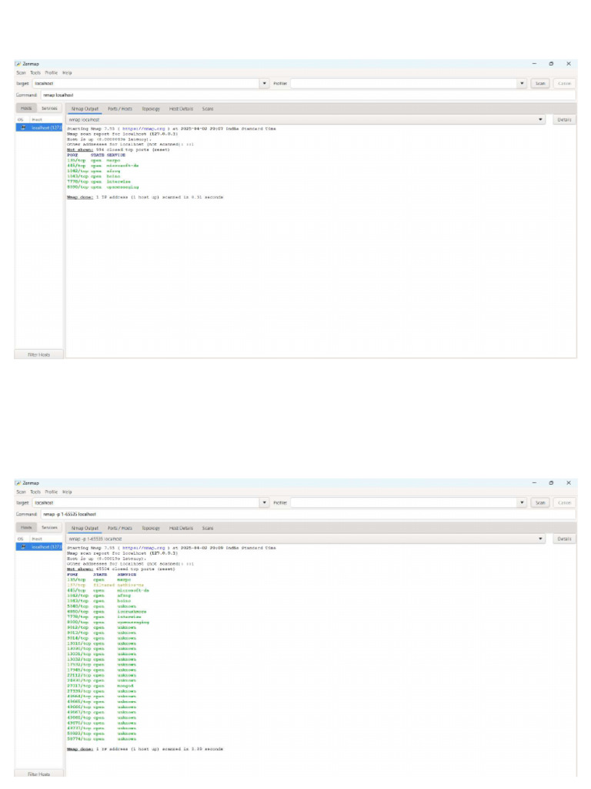591x789 pixels.
Task: Select localhost host row in 'nmap localhost' window
Action: tap(45, 128)
